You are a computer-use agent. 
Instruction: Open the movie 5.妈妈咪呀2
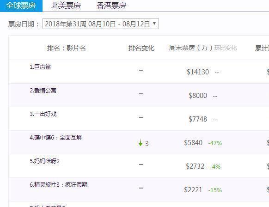point(45,161)
